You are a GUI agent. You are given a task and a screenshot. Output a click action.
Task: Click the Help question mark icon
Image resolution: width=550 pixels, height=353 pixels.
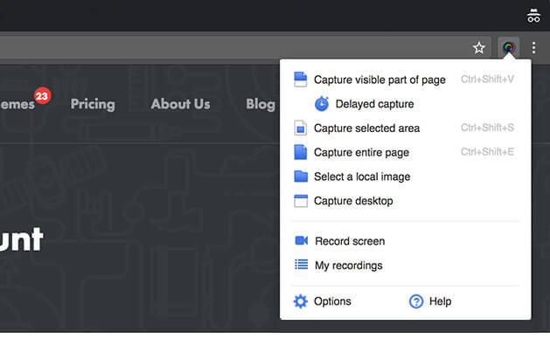(416, 301)
